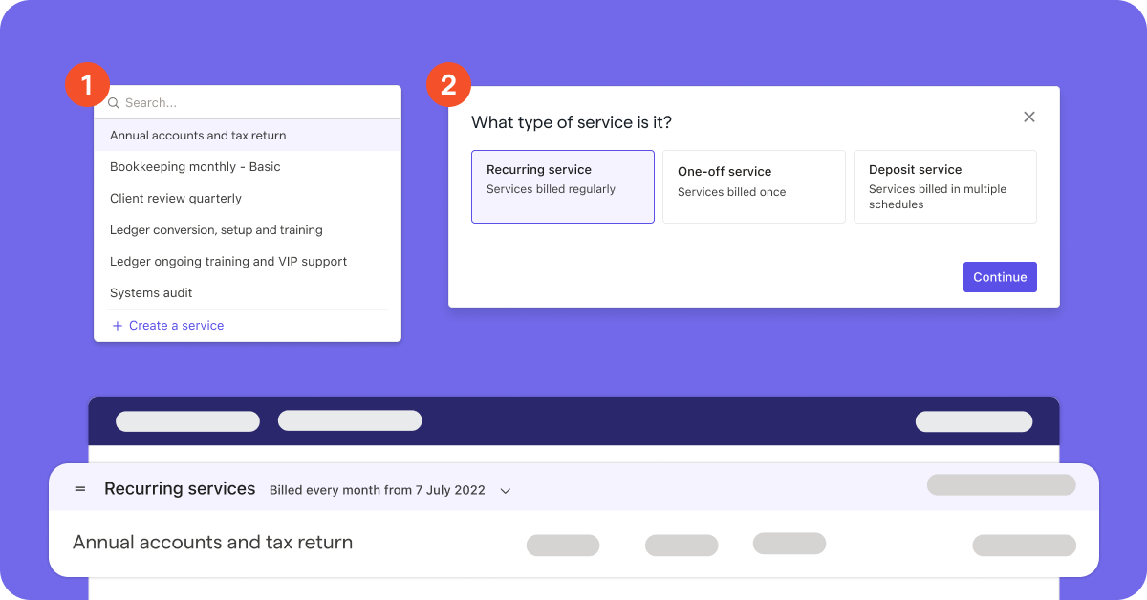Click the Create a service link
The image size is (1147, 600).
(x=176, y=326)
